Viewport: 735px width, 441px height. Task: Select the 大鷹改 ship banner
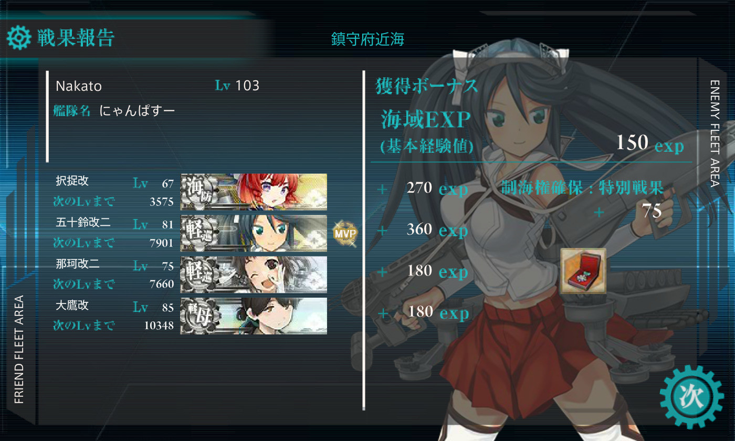254,316
